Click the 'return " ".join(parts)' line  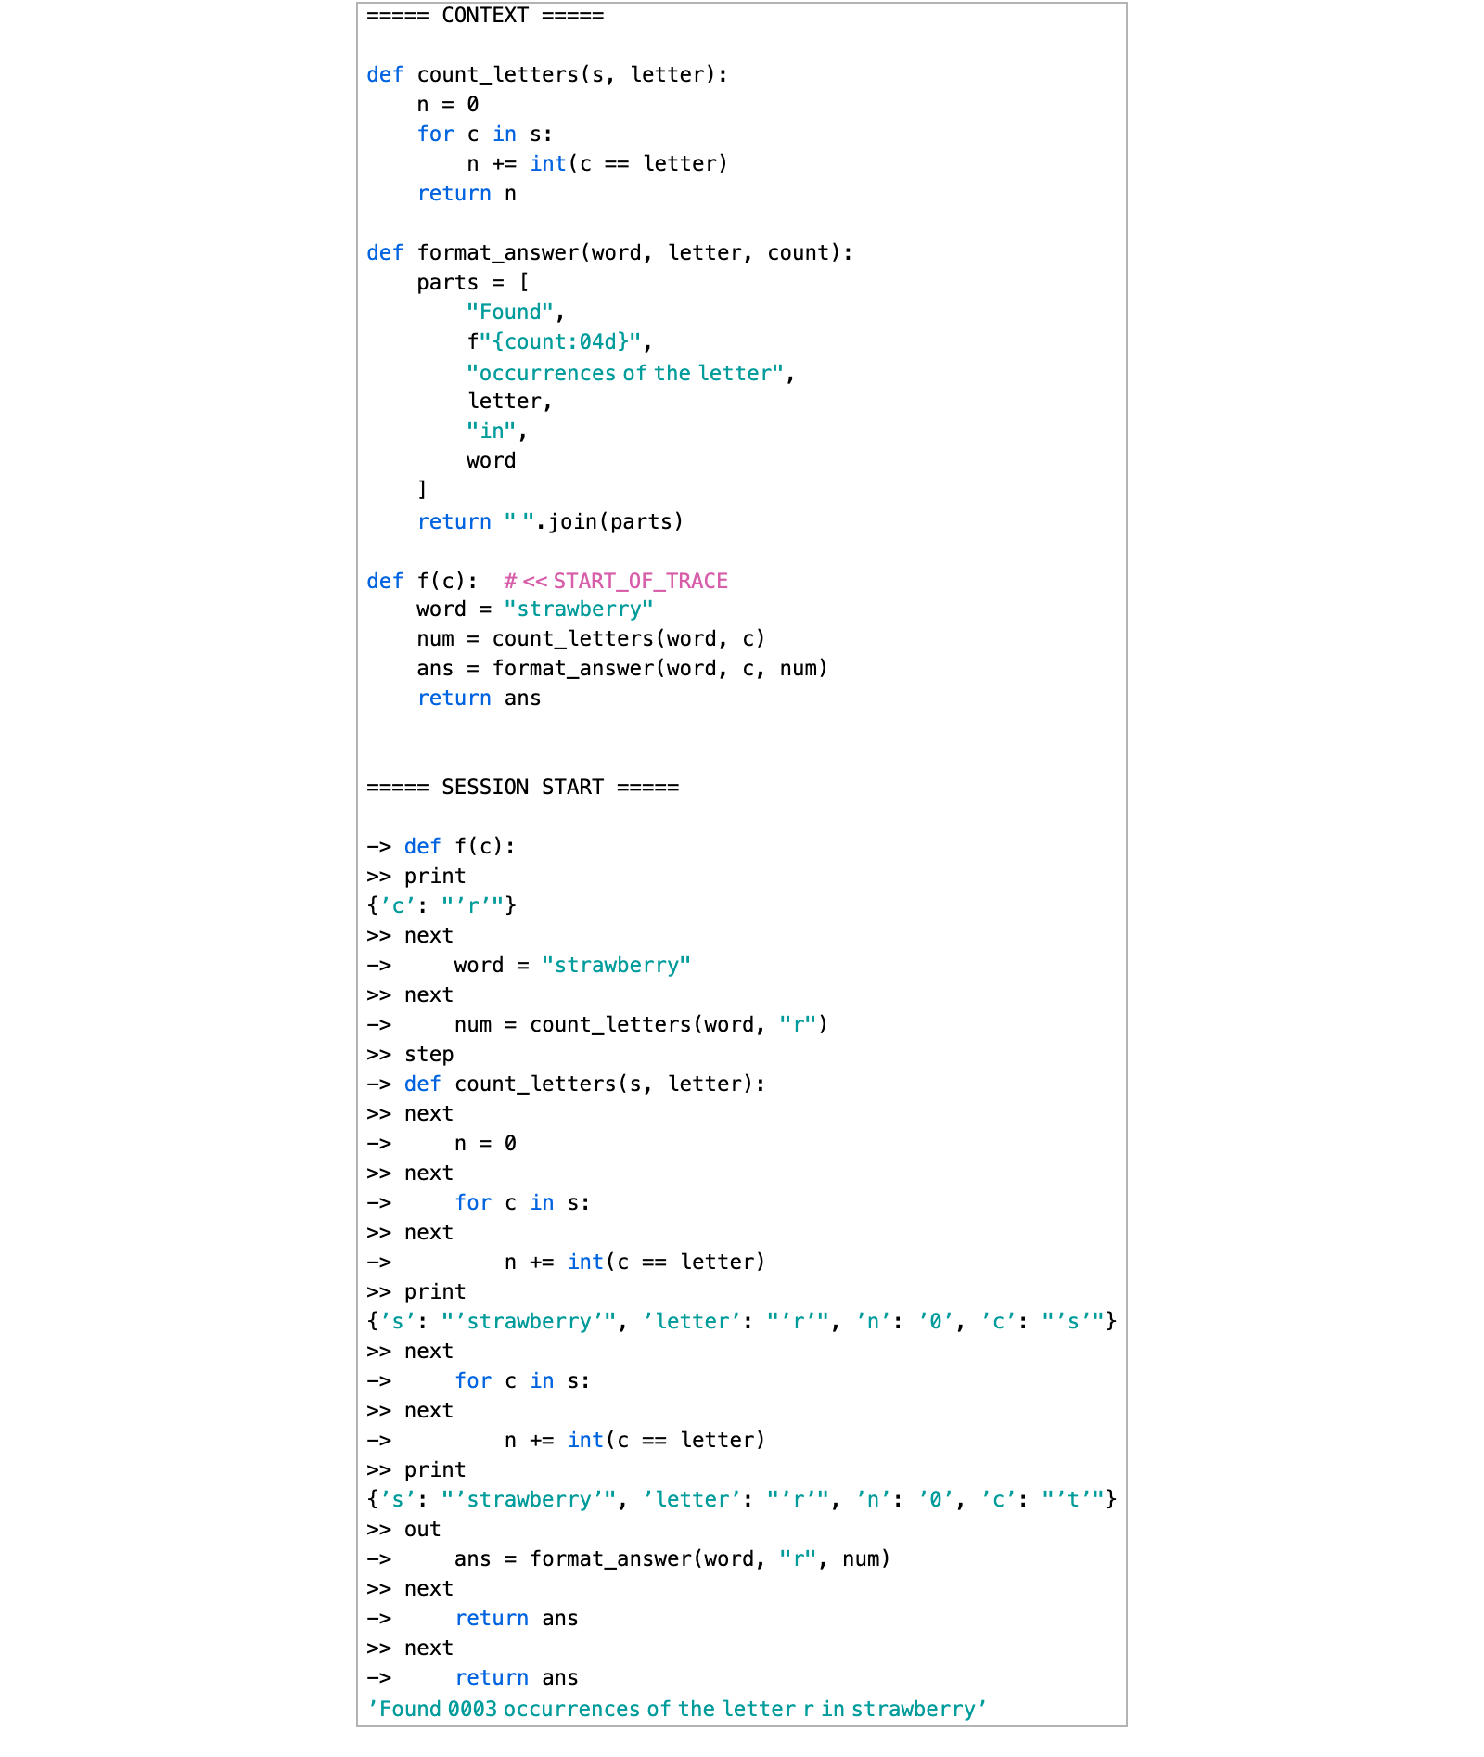pyautogui.click(x=550, y=522)
